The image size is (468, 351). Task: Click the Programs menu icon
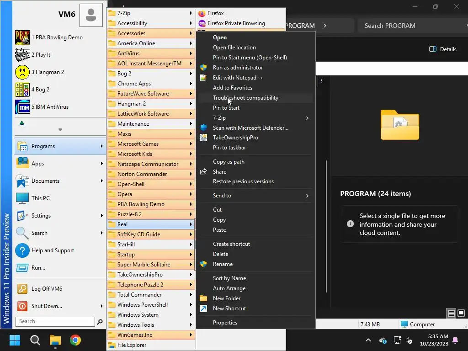pos(22,146)
